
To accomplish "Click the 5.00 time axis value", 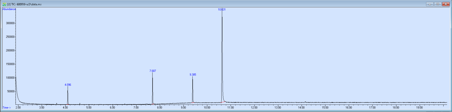I will click(x=89, y=108).
